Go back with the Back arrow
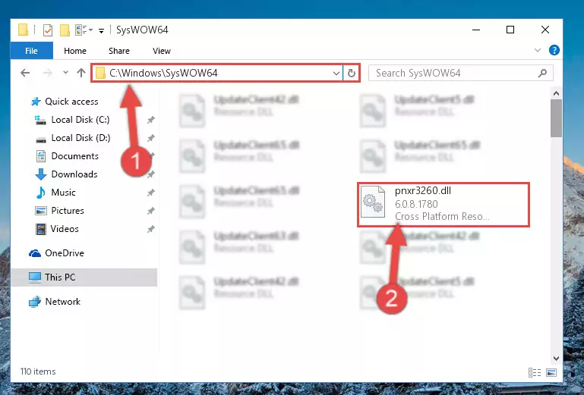The image size is (584, 395). click(25, 73)
